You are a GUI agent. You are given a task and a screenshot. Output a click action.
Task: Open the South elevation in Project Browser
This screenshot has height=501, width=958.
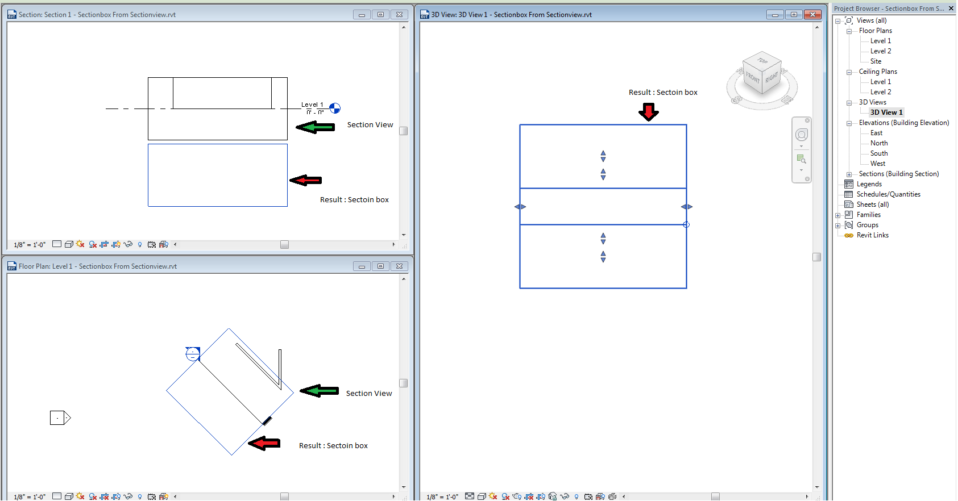click(x=878, y=153)
